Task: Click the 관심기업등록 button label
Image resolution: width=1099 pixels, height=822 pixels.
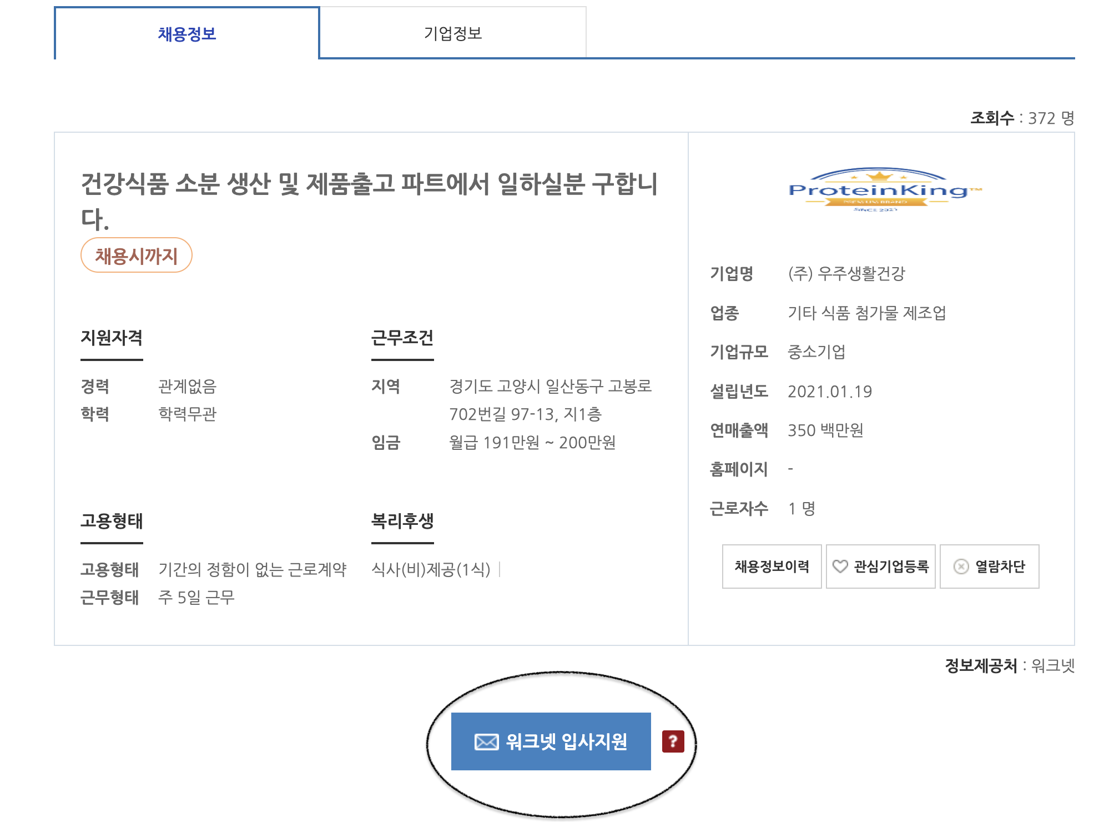Action: pyautogui.click(x=891, y=567)
